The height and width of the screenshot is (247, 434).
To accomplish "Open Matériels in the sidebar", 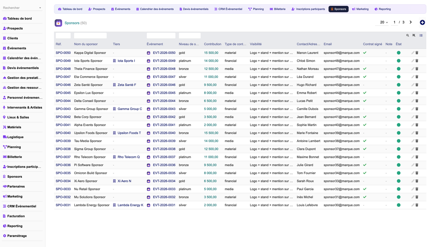I will (x=14, y=127).
